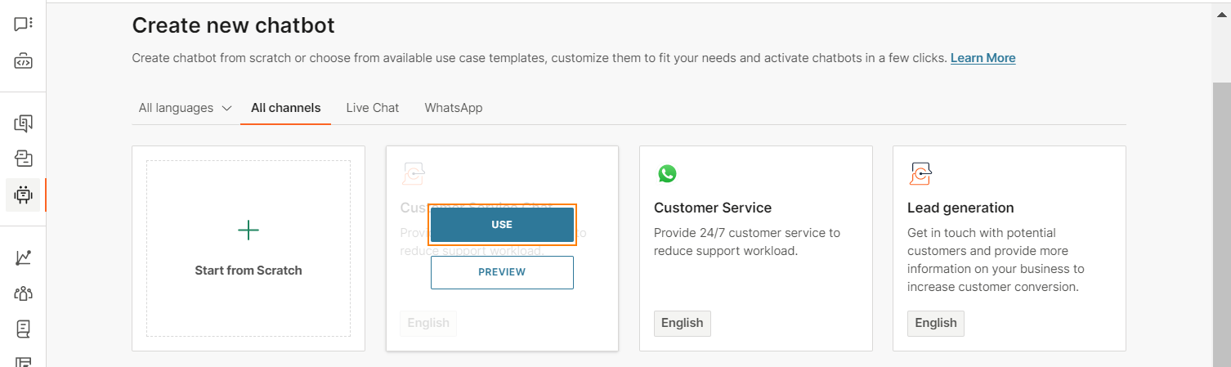Expand the All languages dropdown
The height and width of the screenshot is (367, 1231).
pos(185,108)
